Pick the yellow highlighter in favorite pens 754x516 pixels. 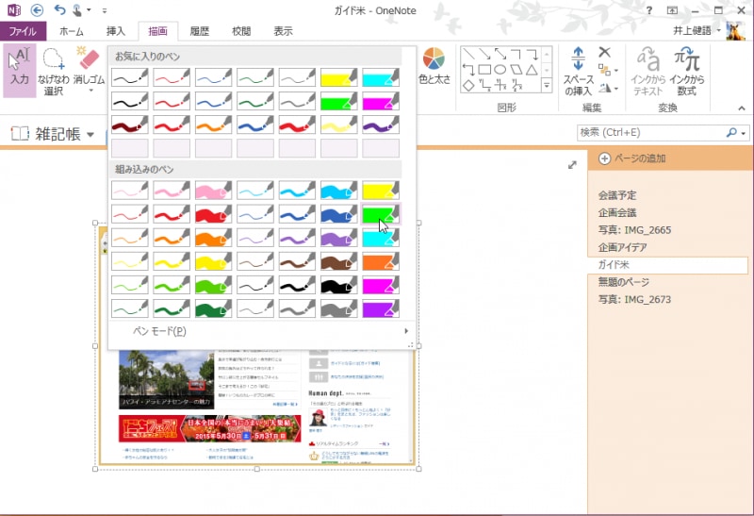(x=338, y=78)
